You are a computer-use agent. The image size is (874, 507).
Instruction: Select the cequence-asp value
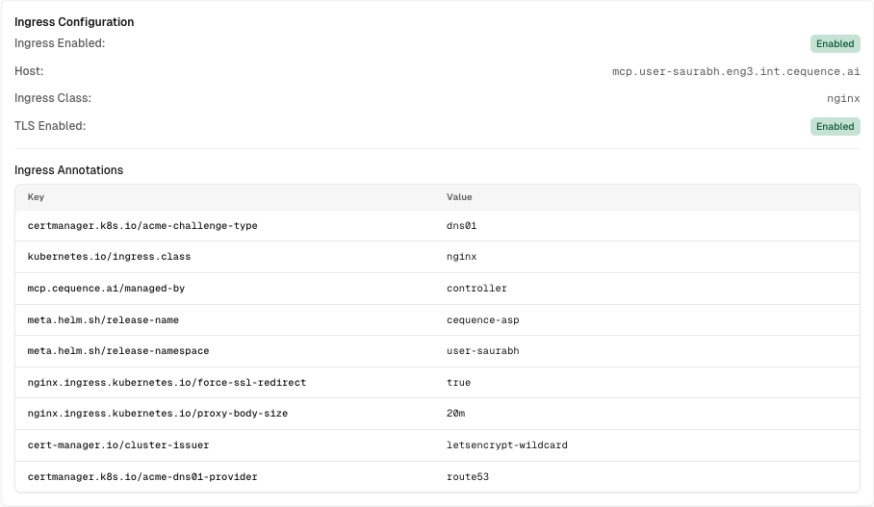pyautogui.click(x=482, y=320)
